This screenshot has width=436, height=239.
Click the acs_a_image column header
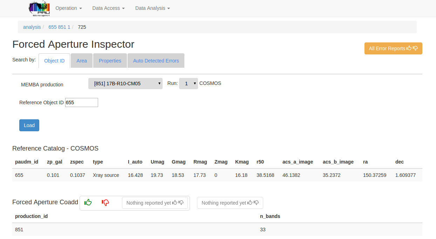tap(298, 162)
